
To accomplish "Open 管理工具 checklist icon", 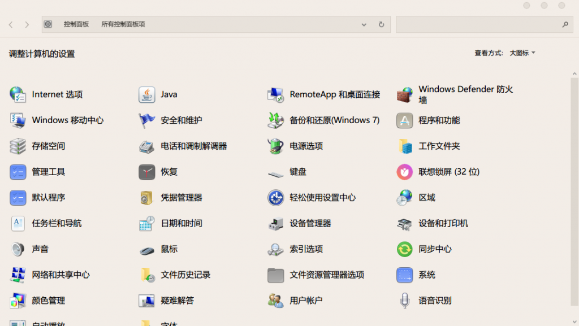I will pyautogui.click(x=18, y=172).
